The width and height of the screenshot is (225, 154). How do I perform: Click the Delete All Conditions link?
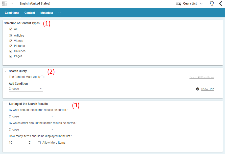click(202, 77)
